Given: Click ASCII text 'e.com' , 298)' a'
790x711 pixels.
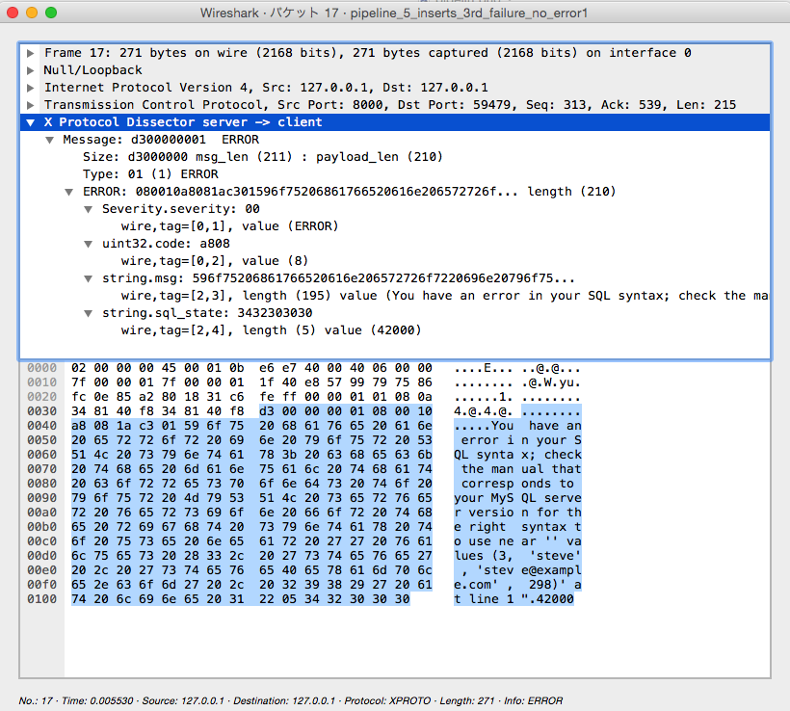Looking at the screenshot, I should [x=517, y=585].
